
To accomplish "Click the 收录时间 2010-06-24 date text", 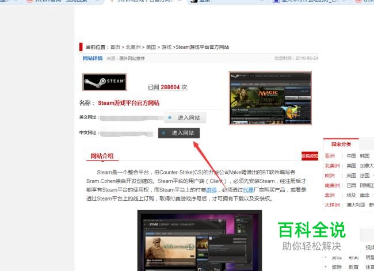I will point(296,58).
